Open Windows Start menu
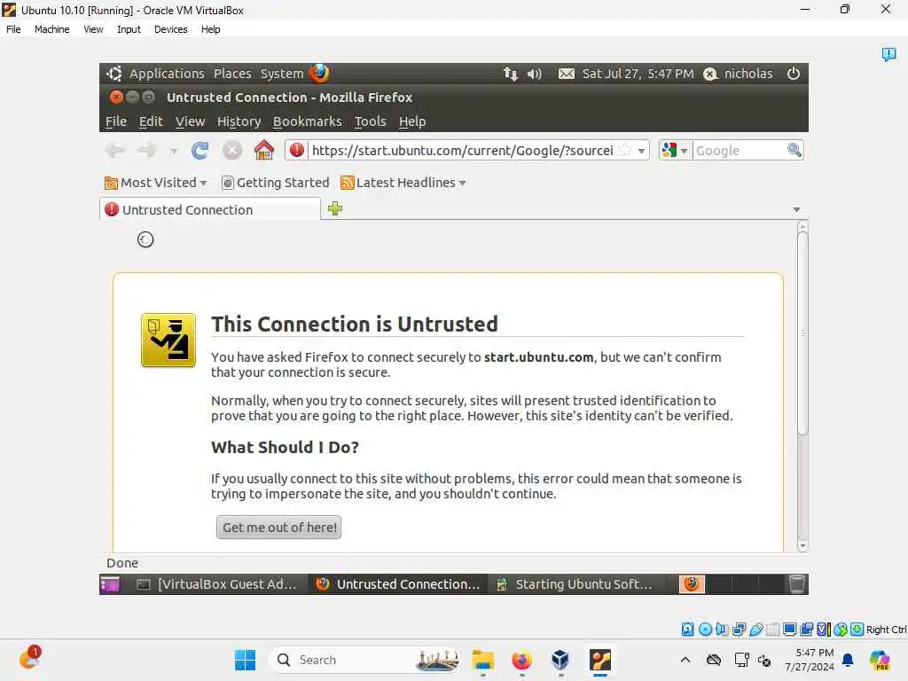Screen dimensions: 908x681 click(245, 660)
